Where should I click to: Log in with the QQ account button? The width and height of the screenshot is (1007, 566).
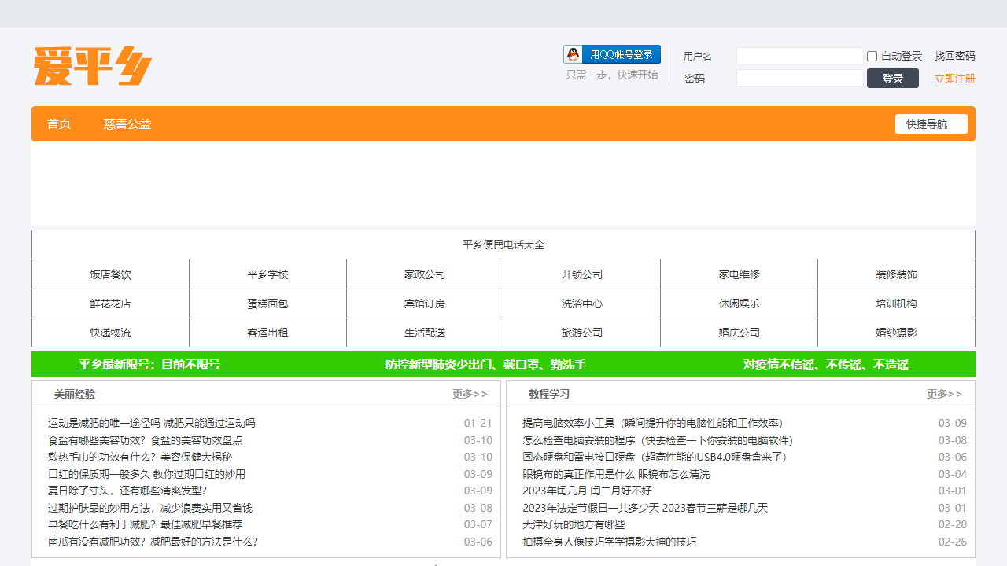point(612,54)
